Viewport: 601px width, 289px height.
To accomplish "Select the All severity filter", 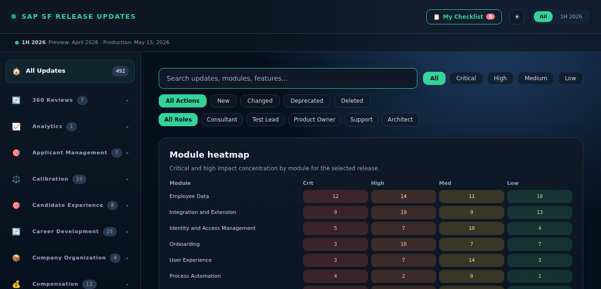I will coord(434,78).
